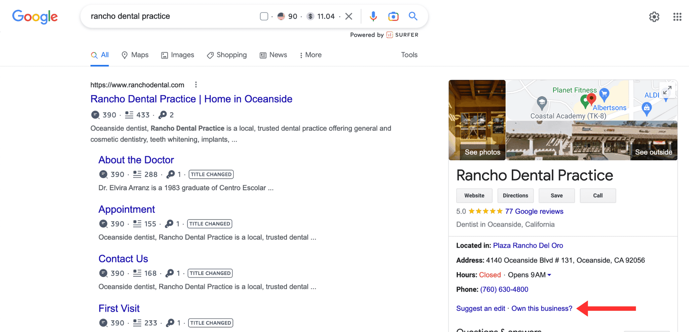This screenshot has height=332, width=689.
Task: Open the Tools menu
Action: coord(409,55)
